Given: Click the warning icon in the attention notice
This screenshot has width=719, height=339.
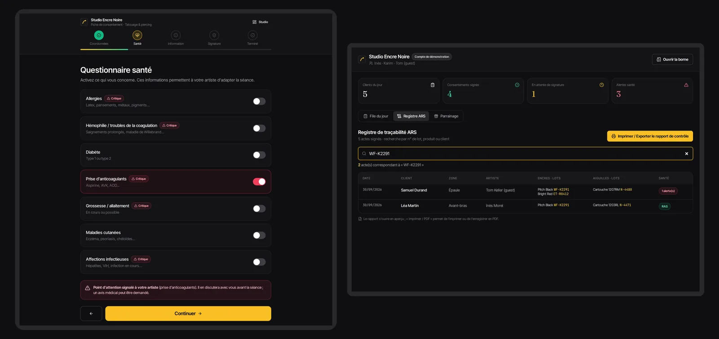Looking at the screenshot, I should pos(88,288).
